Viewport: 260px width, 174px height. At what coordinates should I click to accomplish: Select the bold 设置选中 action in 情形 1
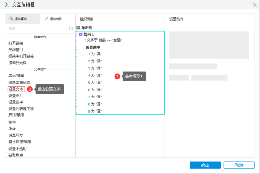tap(93, 48)
